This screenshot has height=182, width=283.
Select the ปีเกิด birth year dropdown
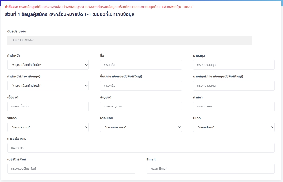(x=234, y=127)
